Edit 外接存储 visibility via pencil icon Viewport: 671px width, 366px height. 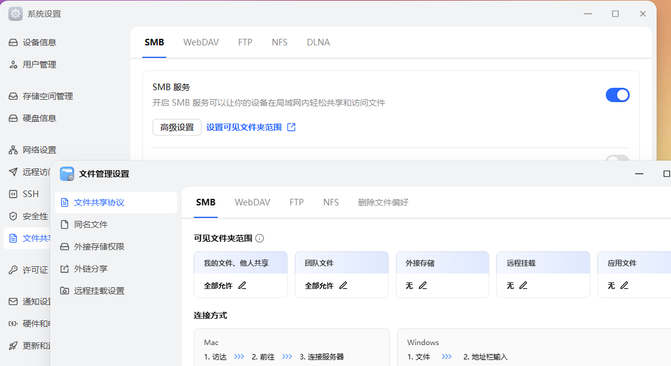tap(423, 285)
